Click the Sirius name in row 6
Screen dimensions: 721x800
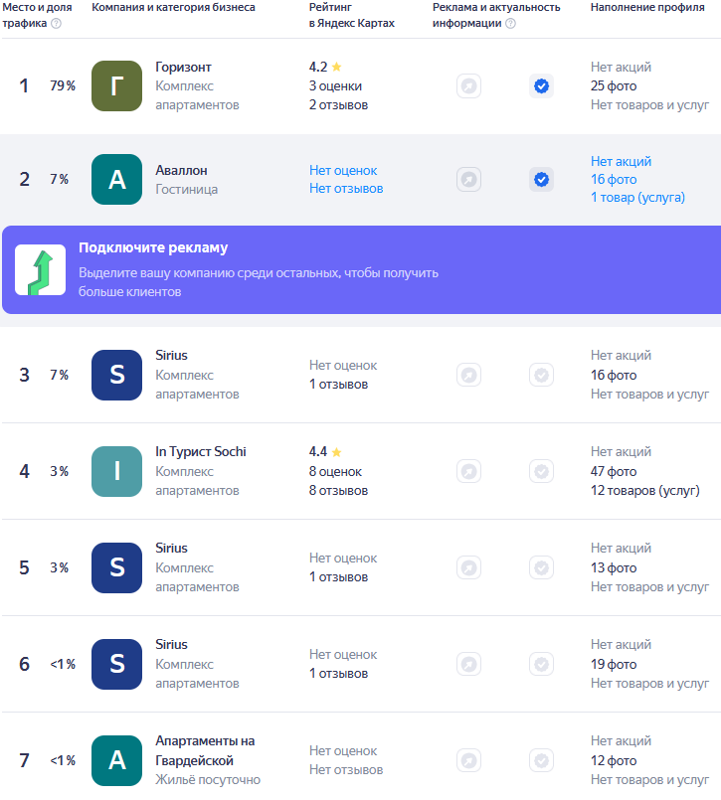point(172,644)
